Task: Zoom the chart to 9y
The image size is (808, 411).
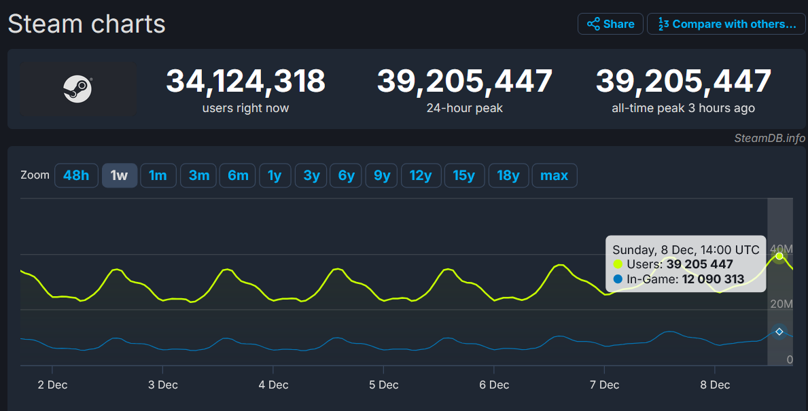Action: [x=381, y=176]
